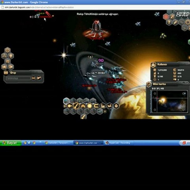Open HyperCam - Recording taskbar item
The width and height of the screenshot is (190, 190).
[118, 143]
